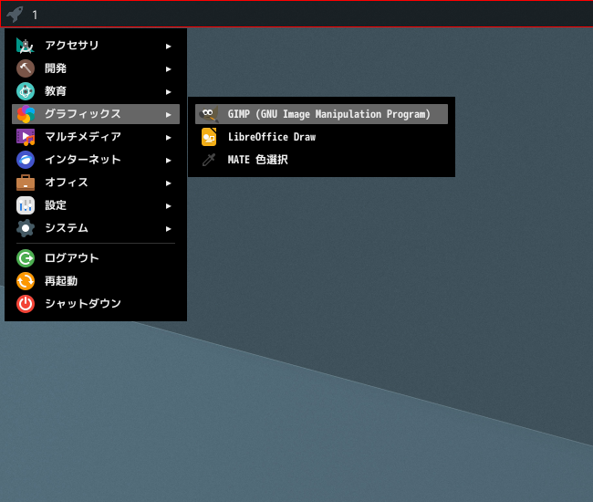Viewport: 593px width, 502px height.
Task: Open the システム menu entry
Action: tap(96, 228)
